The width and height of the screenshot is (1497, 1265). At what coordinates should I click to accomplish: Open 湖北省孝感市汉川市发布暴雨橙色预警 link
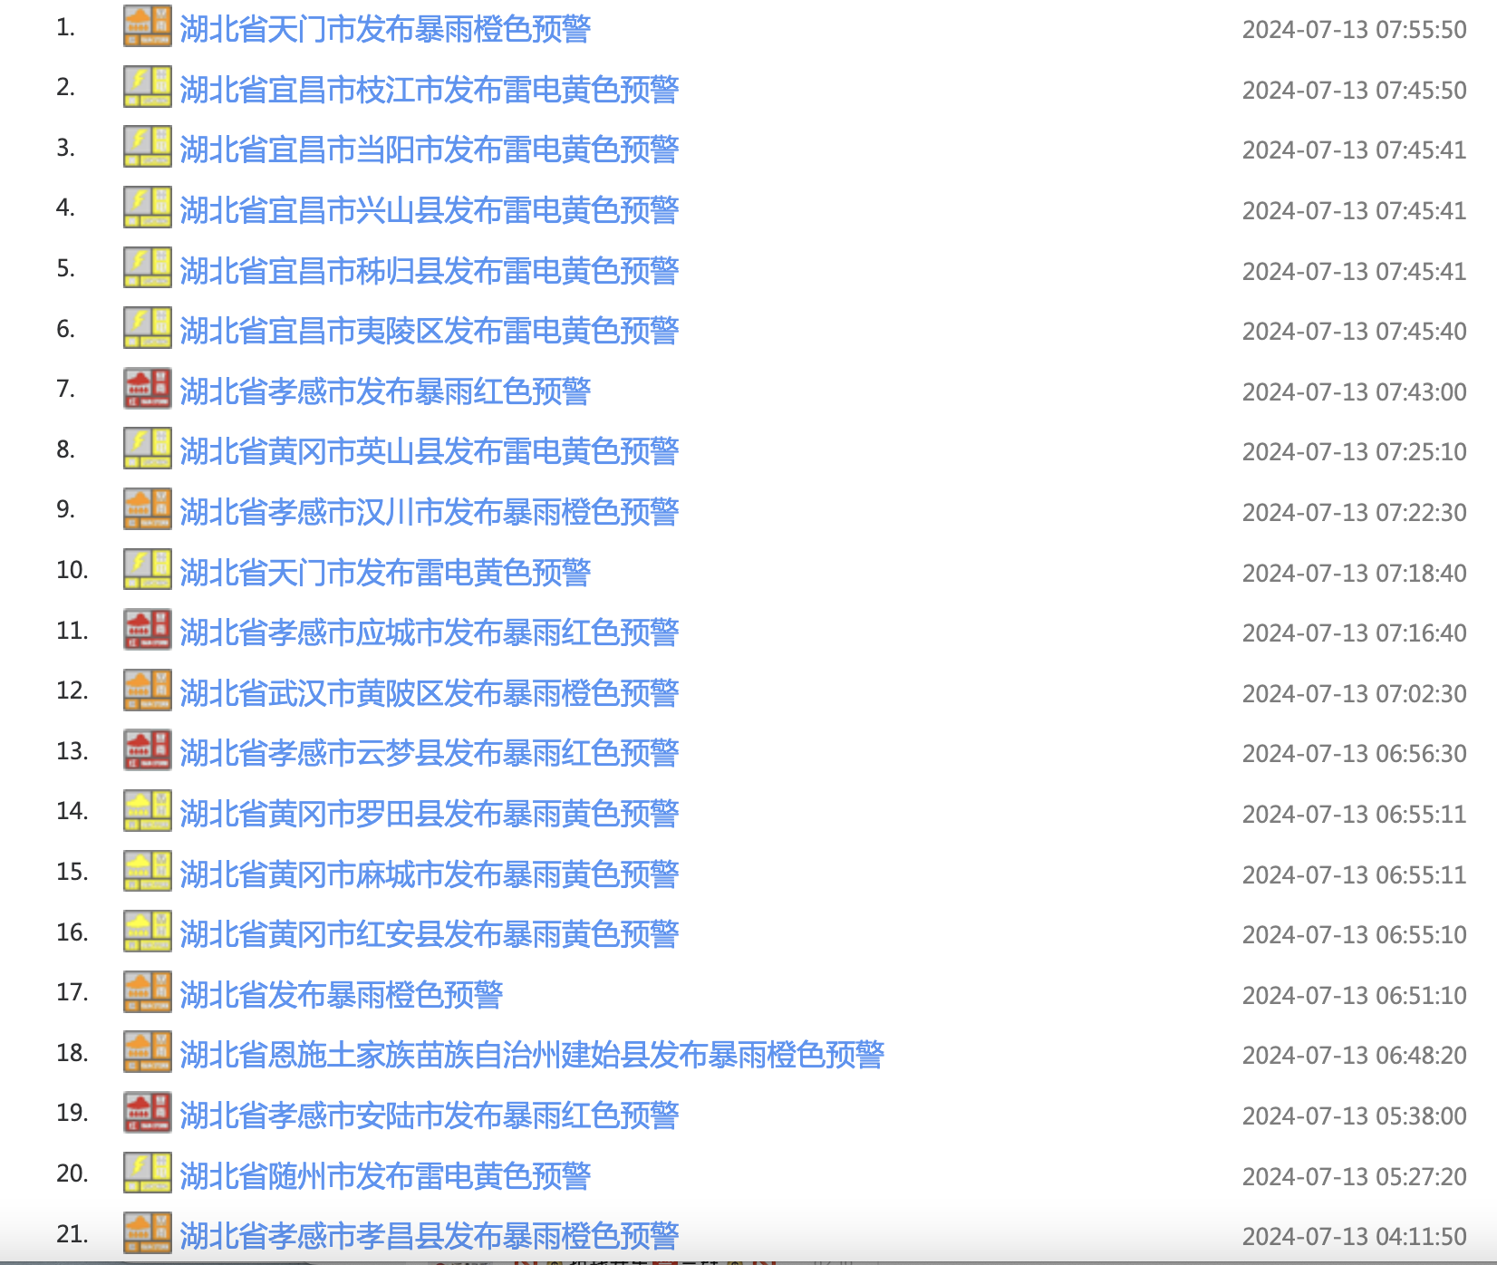[x=429, y=512]
